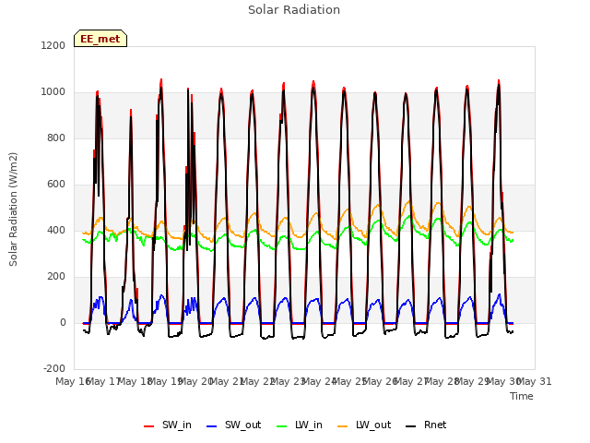Click the y-axis label Solar Radiation (W/m2)
The width and height of the screenshot is (590, 443).
click(x=13, y=210)
